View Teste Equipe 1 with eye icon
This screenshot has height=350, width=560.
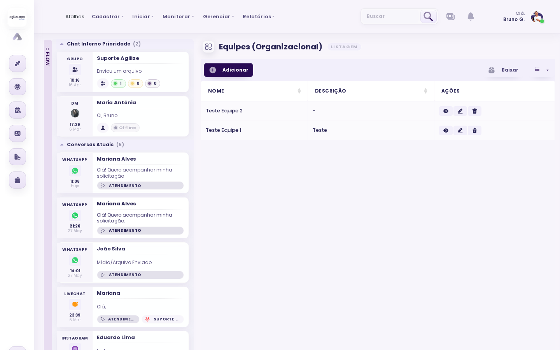pyautogui.click(x=446, y=131)
